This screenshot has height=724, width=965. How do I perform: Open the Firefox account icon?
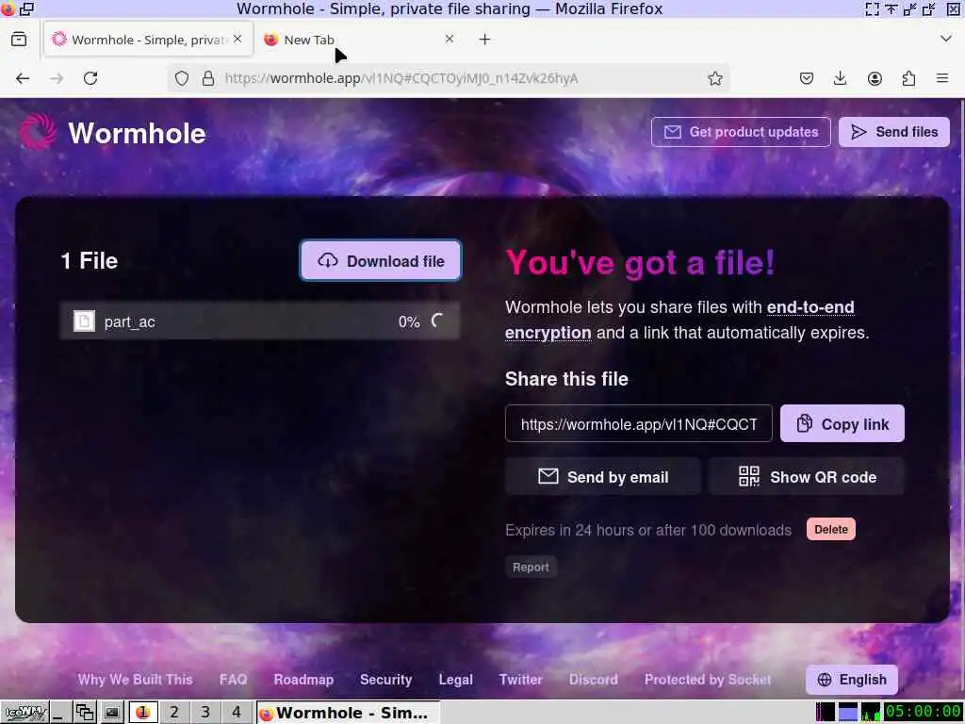pos(875,78)
